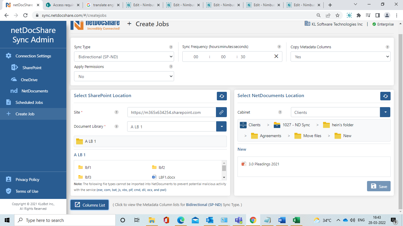Open Apply Permissions dropdown

[x=124, y=77]
